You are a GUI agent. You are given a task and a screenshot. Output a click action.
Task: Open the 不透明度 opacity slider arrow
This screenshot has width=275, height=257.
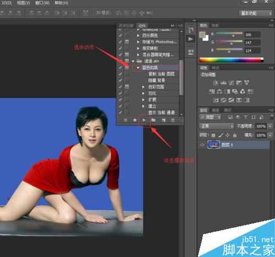(x=270, y=126)
